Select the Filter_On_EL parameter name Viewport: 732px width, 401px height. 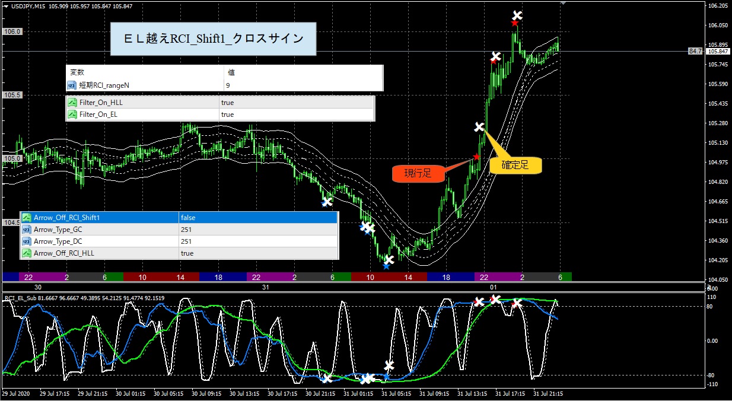[x=98, y=114]
